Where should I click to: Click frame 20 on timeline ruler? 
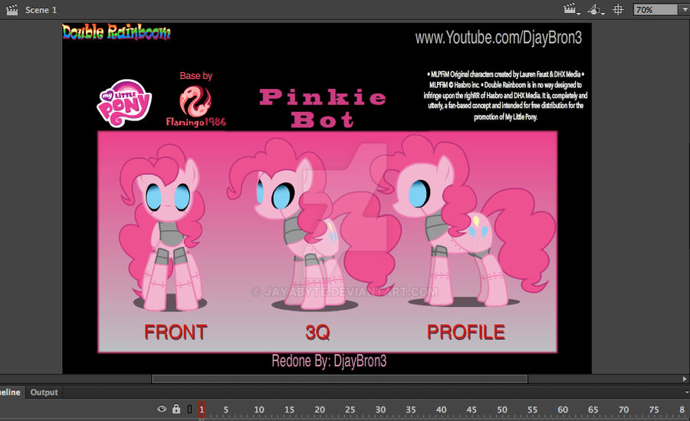[320, 410]
